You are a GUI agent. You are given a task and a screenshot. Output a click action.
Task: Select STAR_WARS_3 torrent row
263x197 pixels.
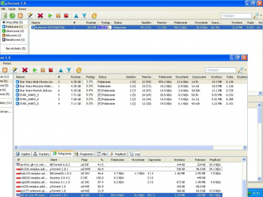131,95
